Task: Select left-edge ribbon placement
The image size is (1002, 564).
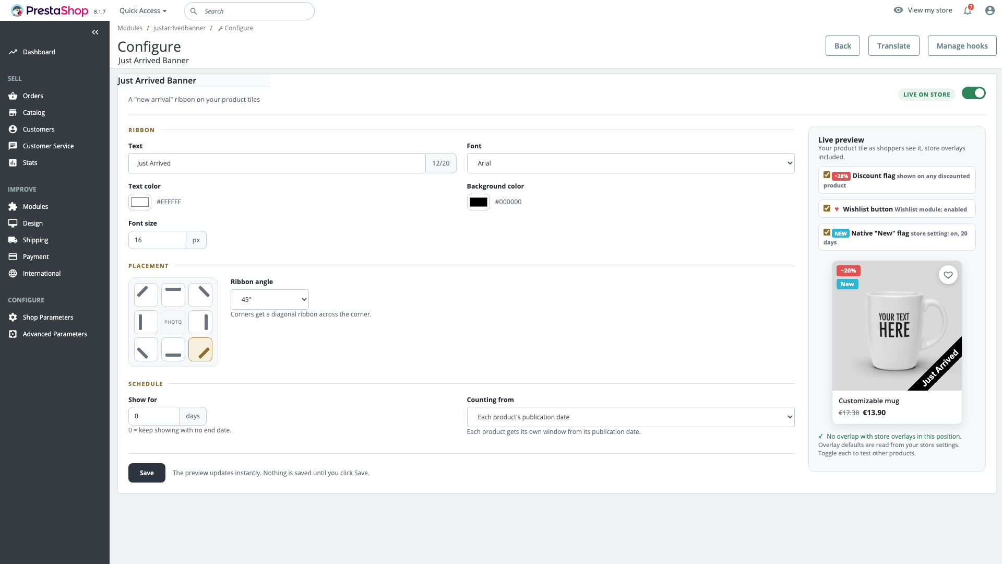Action: (146, 322)
